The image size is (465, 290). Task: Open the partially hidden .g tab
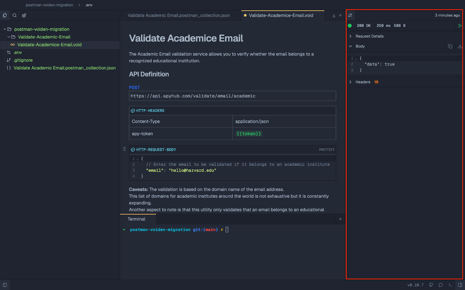pos(334,16)
